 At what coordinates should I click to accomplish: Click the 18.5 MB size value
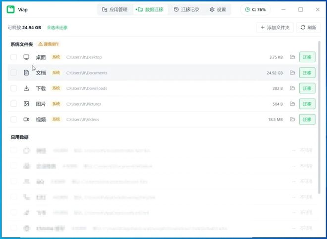(275, 119)
